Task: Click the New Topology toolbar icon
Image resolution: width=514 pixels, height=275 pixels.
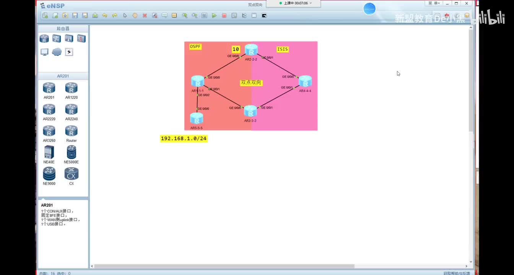Action: pos(45,16)
